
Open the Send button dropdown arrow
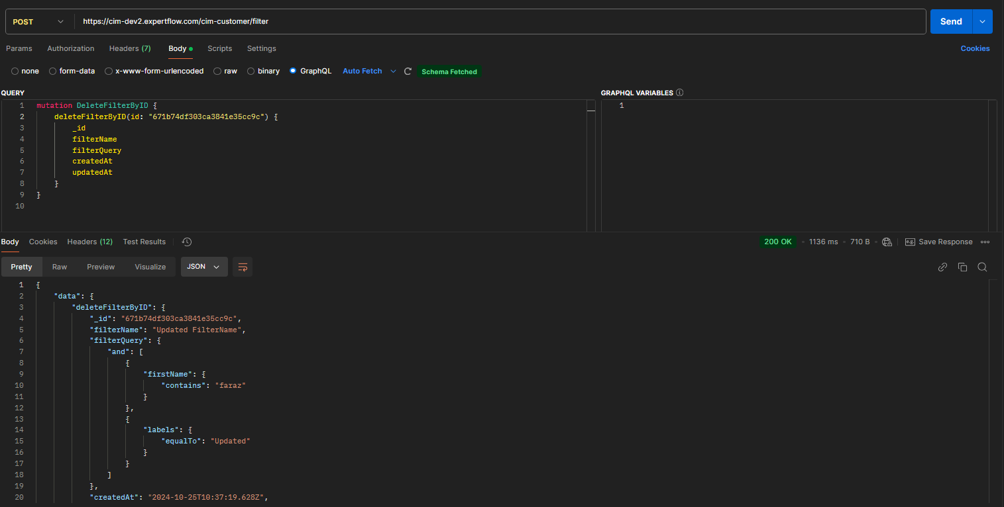[982, 22]
